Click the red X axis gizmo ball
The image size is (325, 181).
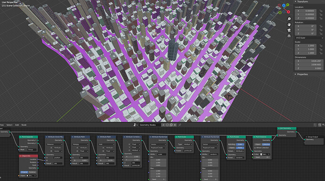pyautogui.click(x=288, y=12)
